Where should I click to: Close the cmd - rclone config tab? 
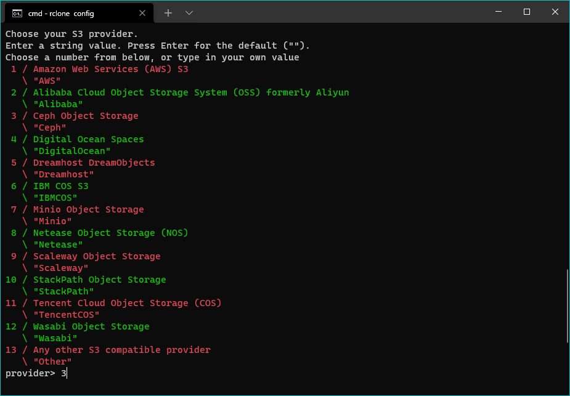[142, 13]
